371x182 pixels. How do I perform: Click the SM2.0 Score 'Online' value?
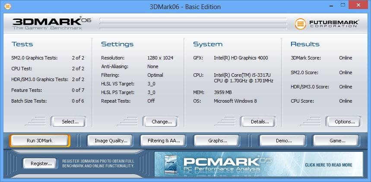346,72
